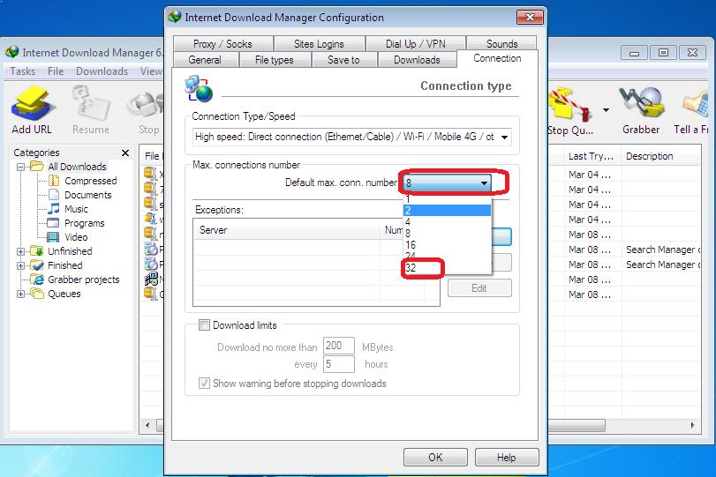Image resolution: width=716 pixels, height=477 pixels.
Task: Open the Connection Type/Speed dropdown
Action: tap(352, 137)
